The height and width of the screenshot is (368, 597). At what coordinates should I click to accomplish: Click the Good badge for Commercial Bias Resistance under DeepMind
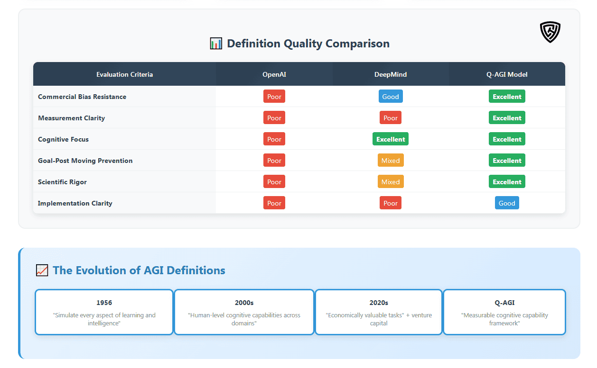pyautogui.click(x=390, y=96)
